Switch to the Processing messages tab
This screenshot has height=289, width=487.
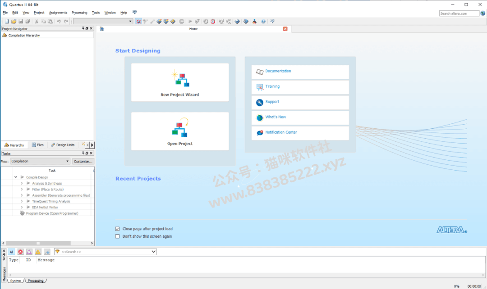tap(36, 280)
